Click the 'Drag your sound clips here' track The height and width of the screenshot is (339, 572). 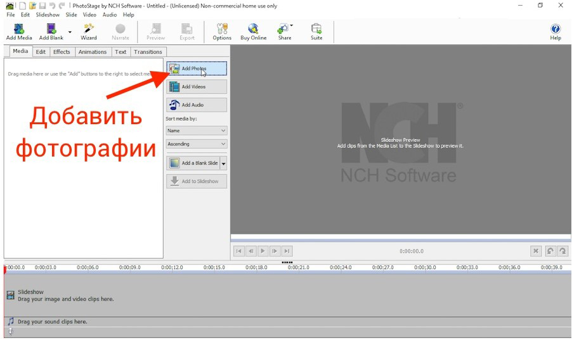point(287,321)
